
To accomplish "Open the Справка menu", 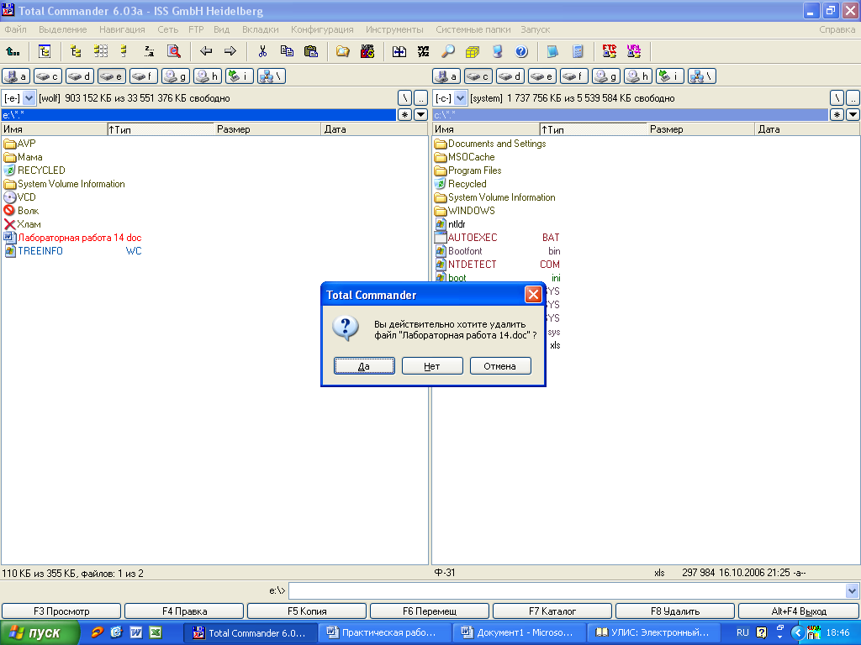I will tap(837, 29).
